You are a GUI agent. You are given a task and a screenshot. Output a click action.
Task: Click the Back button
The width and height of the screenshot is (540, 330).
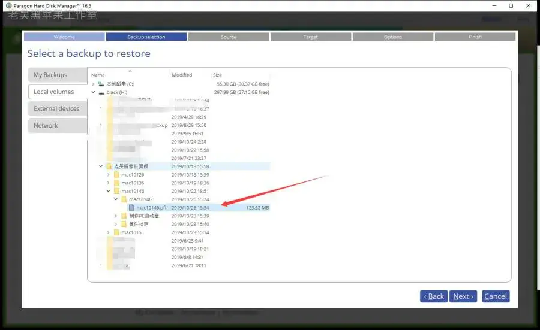(434, 296)
